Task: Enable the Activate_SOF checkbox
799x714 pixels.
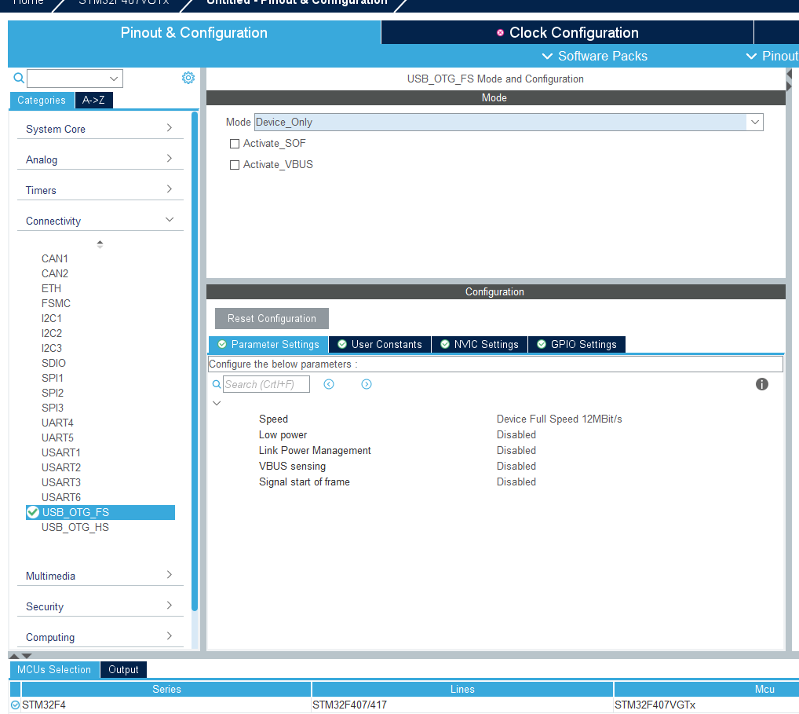Action: pos(235,144)
